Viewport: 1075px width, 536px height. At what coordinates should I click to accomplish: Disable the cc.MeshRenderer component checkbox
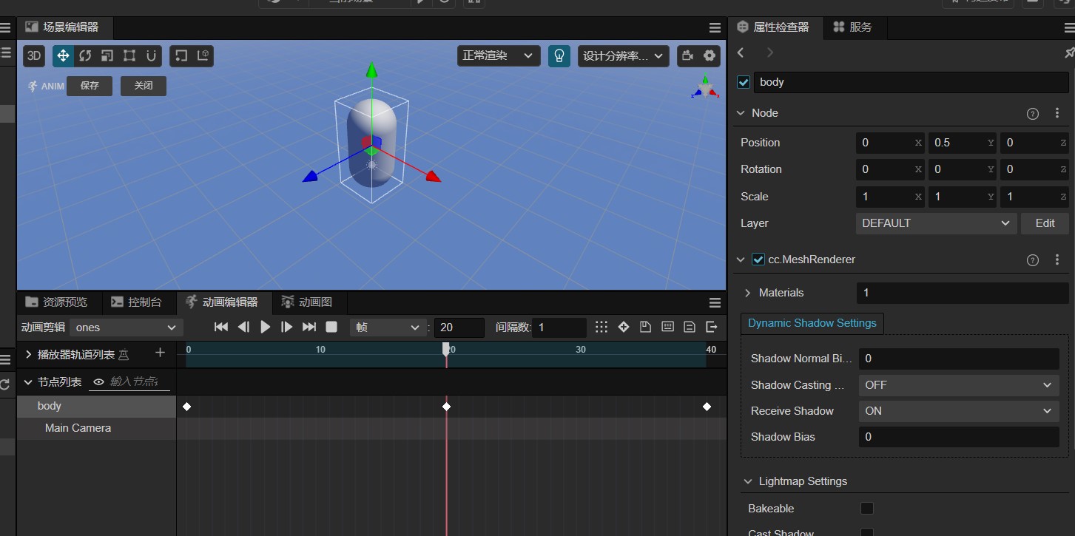tap(758, 259)
